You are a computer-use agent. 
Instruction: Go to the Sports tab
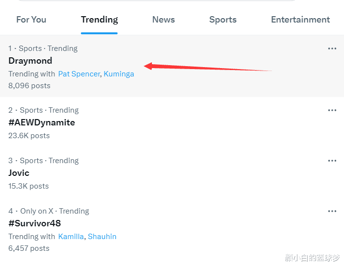(x=223, y=20)
